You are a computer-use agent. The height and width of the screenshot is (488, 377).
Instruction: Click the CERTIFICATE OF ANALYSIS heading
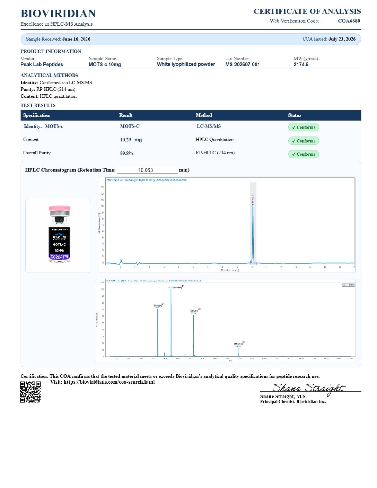click(x=307, y=11)
